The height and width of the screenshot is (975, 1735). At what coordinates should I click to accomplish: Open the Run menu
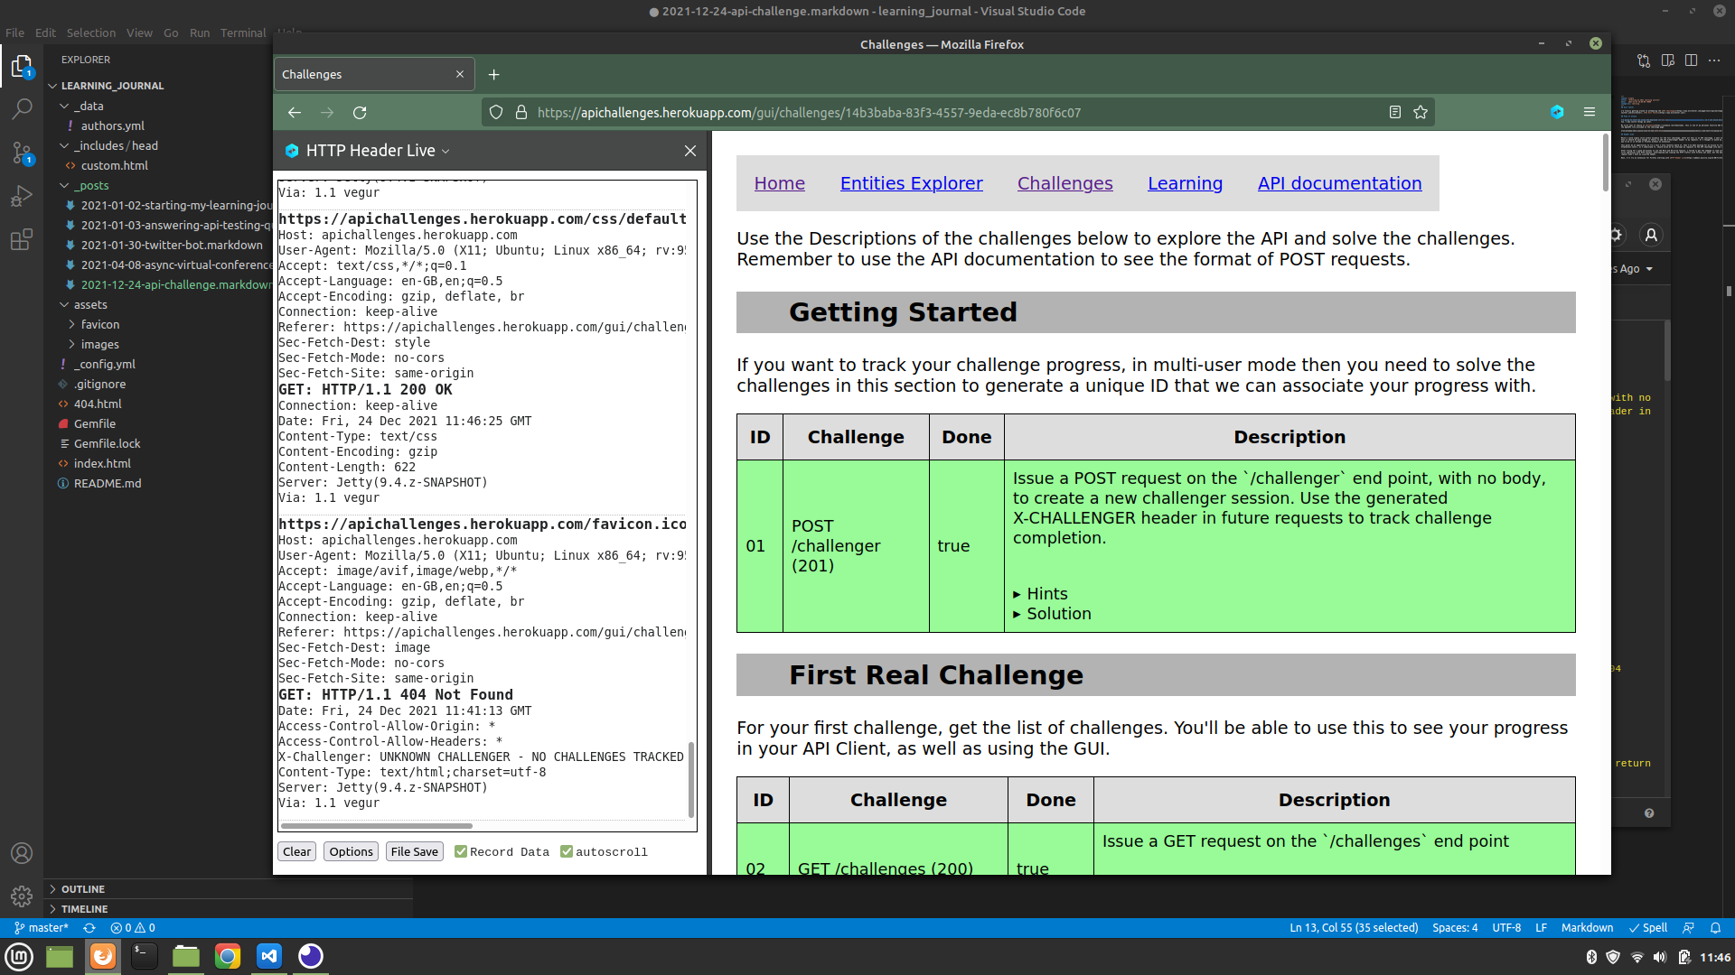click(x=200, y=32)
